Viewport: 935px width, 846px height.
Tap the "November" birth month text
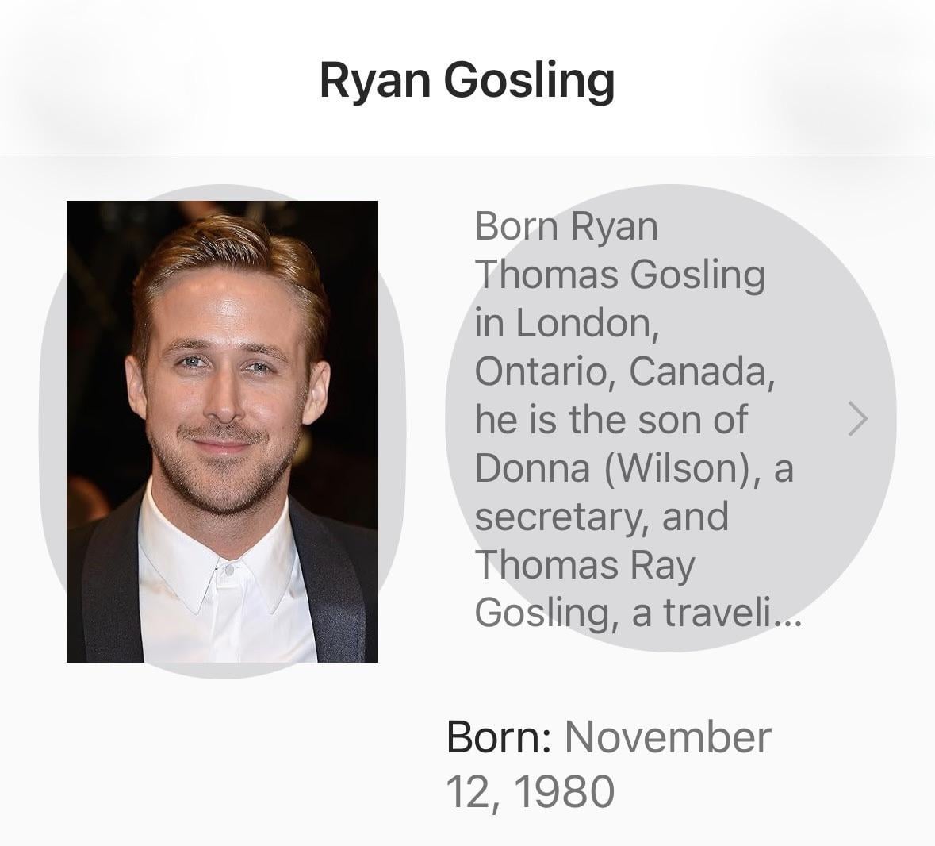pos(668,736)
